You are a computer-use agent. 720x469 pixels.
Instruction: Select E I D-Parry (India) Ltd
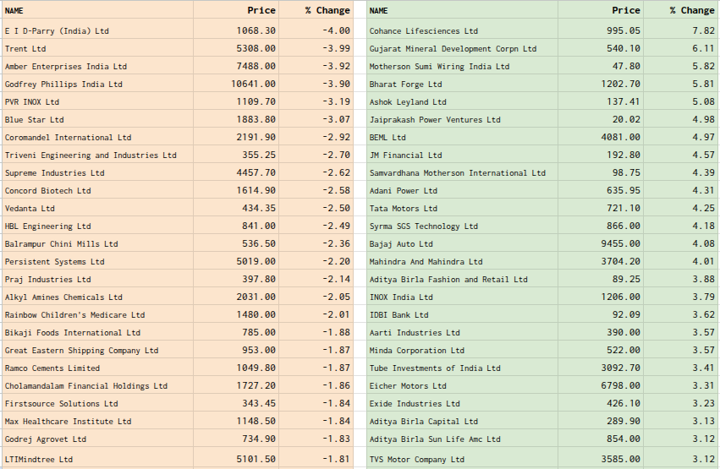(x=57, y=31)
